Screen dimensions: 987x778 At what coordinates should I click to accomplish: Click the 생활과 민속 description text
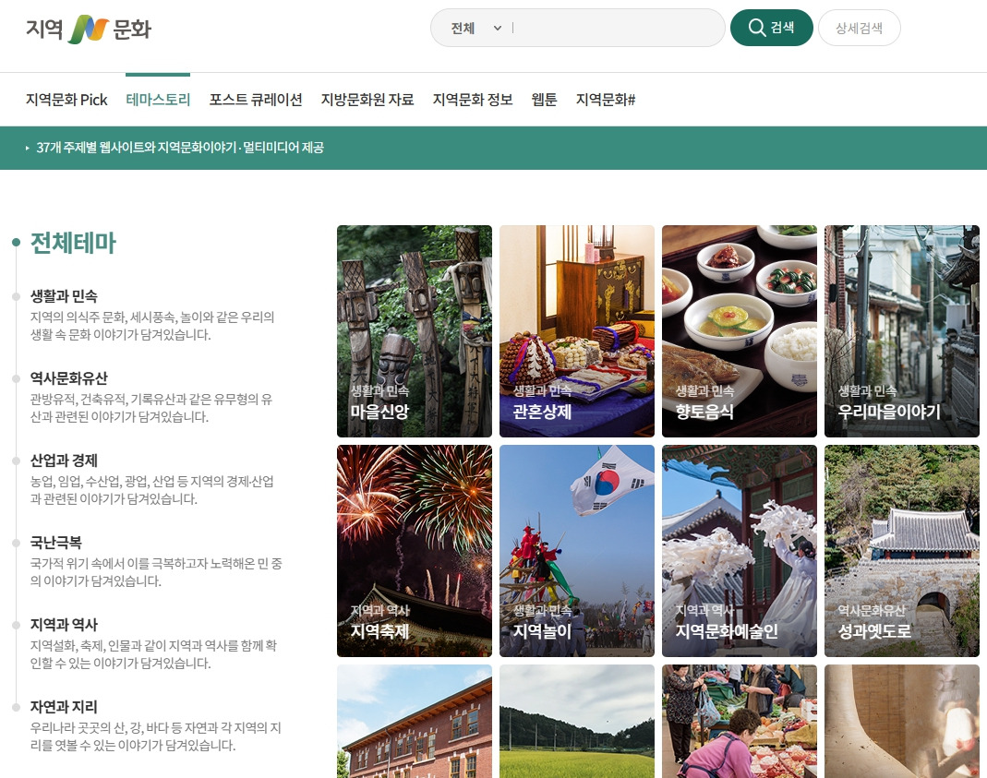pyautogui.click(x=152, y=326)
